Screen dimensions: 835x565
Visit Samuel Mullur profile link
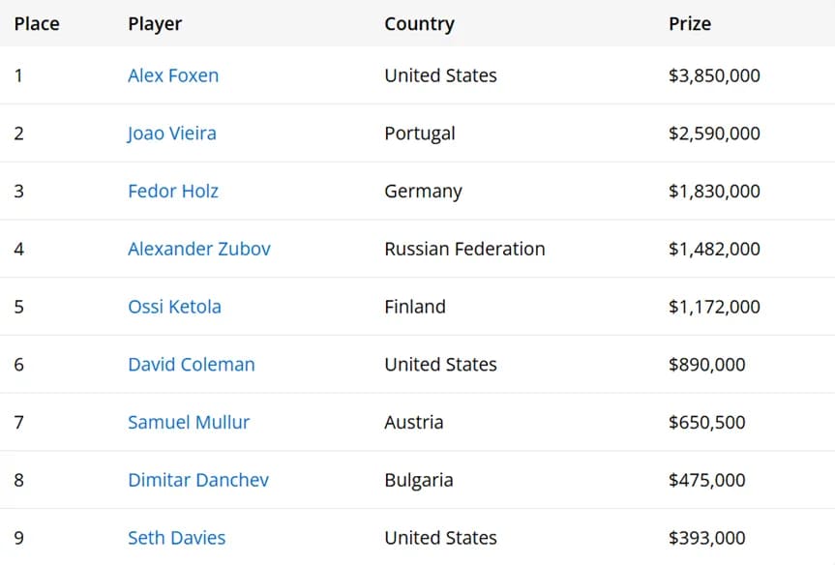[x=189, y=422]
